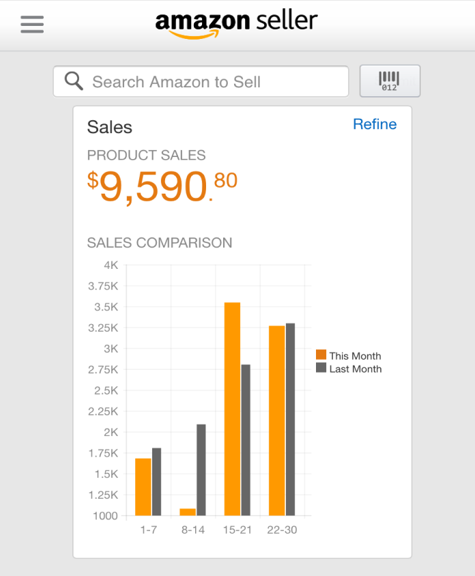Click the product sales amount $9,590.80
The image size is (475, 576).
tap(162, 187)
